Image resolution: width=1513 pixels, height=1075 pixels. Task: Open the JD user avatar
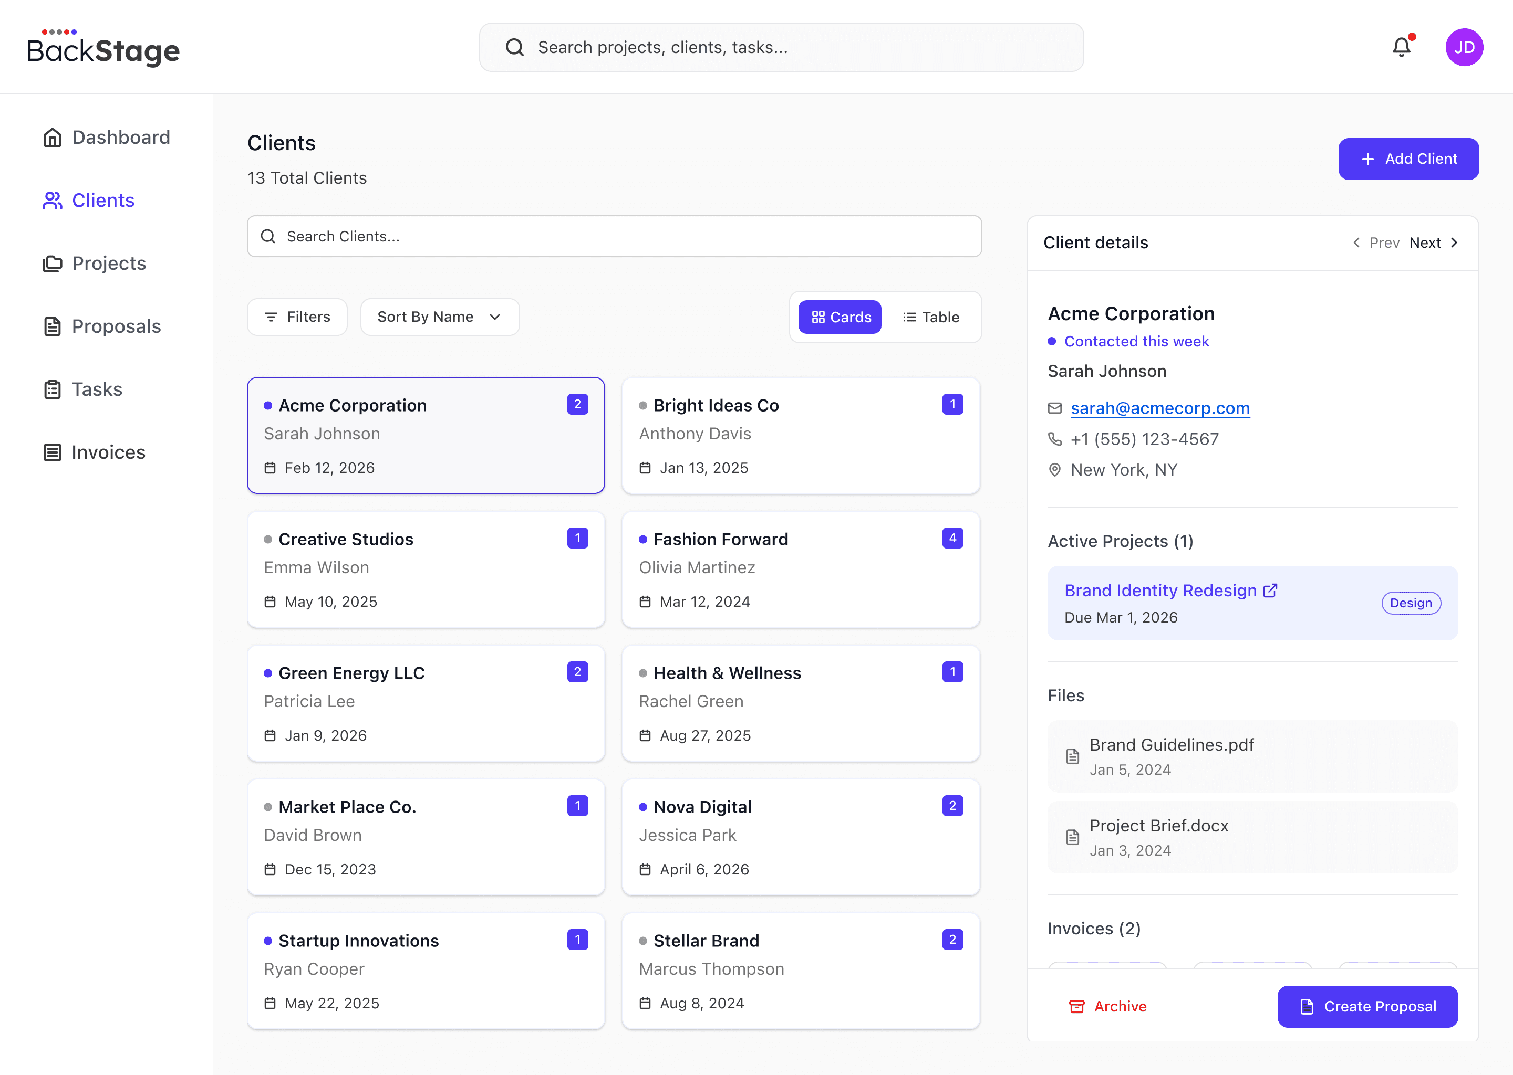pos(1463,48)
